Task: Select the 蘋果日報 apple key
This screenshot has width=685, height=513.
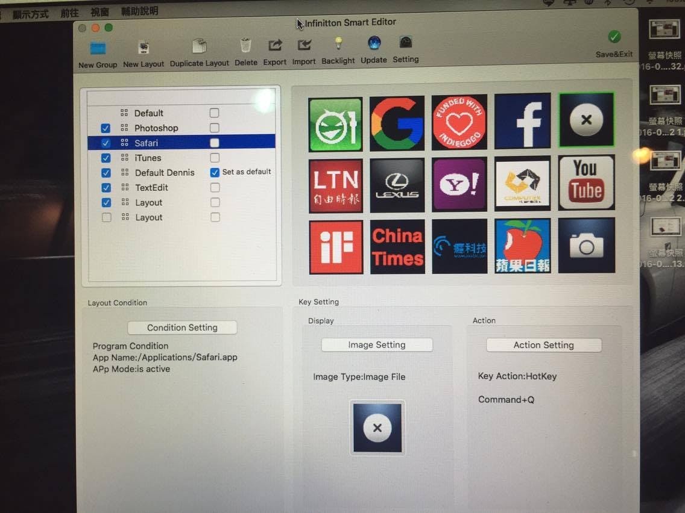Action: coord(523,246)
